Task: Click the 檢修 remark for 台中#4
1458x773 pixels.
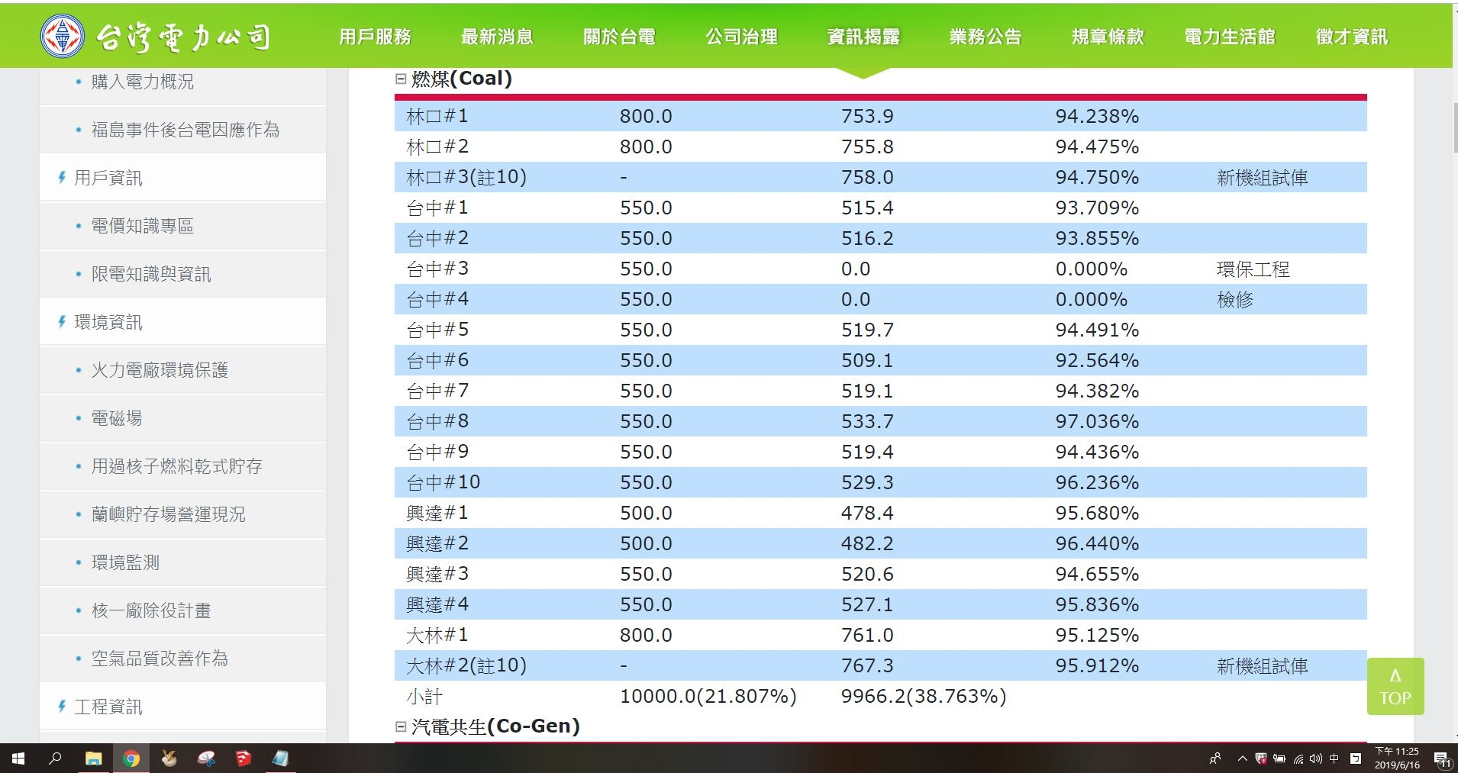Action: tap(1235, 300)
